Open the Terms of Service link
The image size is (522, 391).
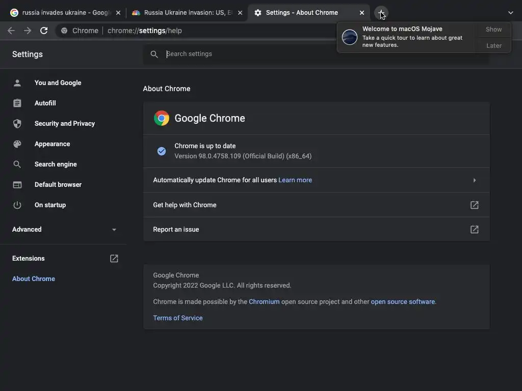178,318
